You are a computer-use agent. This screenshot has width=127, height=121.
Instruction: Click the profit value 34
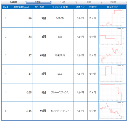point(30,37)
